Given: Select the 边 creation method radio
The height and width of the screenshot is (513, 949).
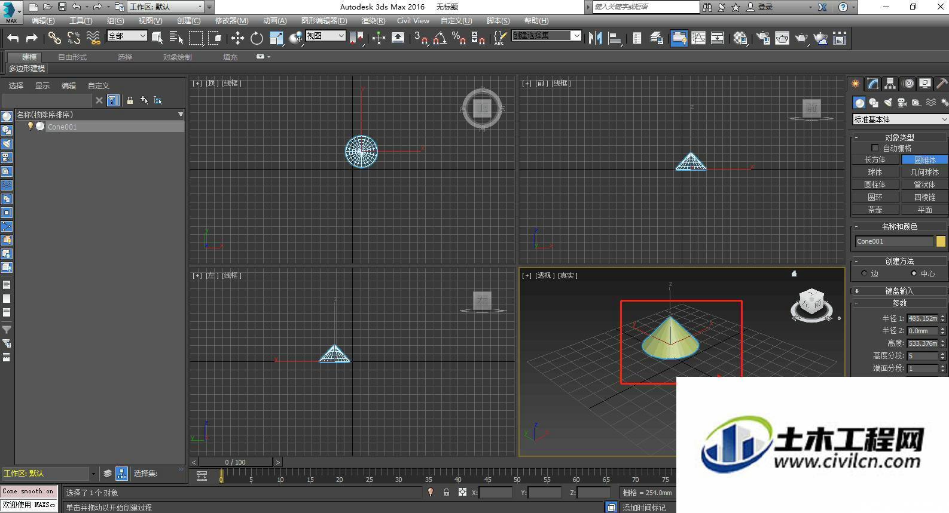Looking at the screenshot, I should click(864, 274).
